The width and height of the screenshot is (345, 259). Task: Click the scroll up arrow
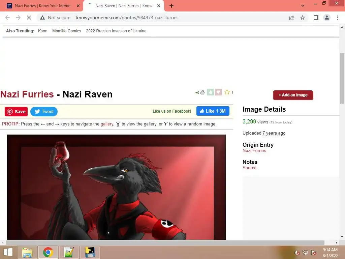[342, 27]
